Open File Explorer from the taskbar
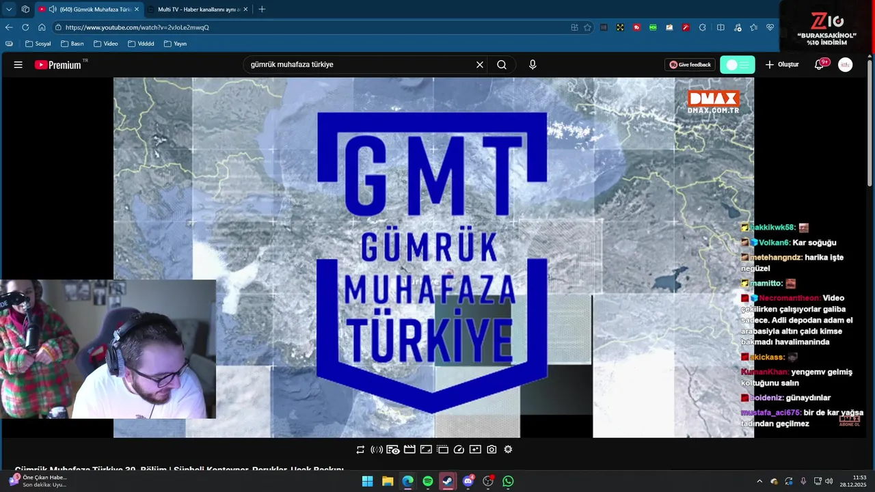Screen dimensions: 875x492 [x=388, y=481]
